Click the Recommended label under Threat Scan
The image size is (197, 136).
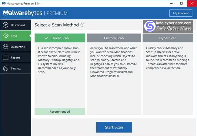tap(60, 111)
